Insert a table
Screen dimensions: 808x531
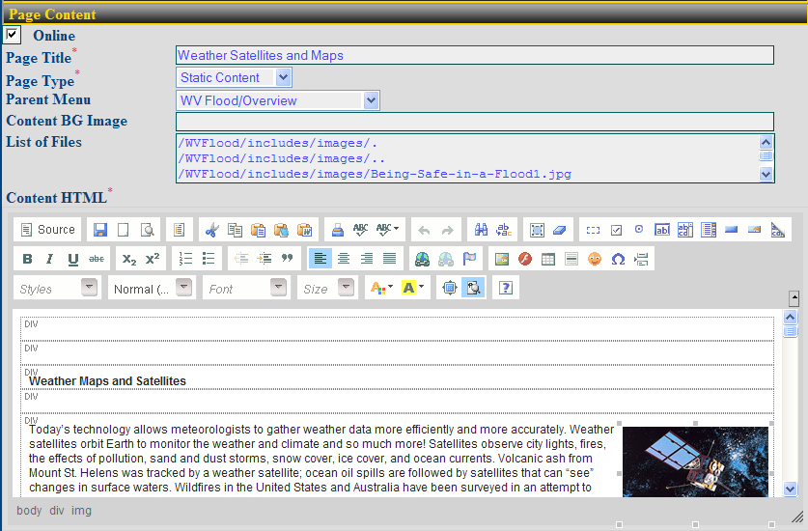[548, 259]
